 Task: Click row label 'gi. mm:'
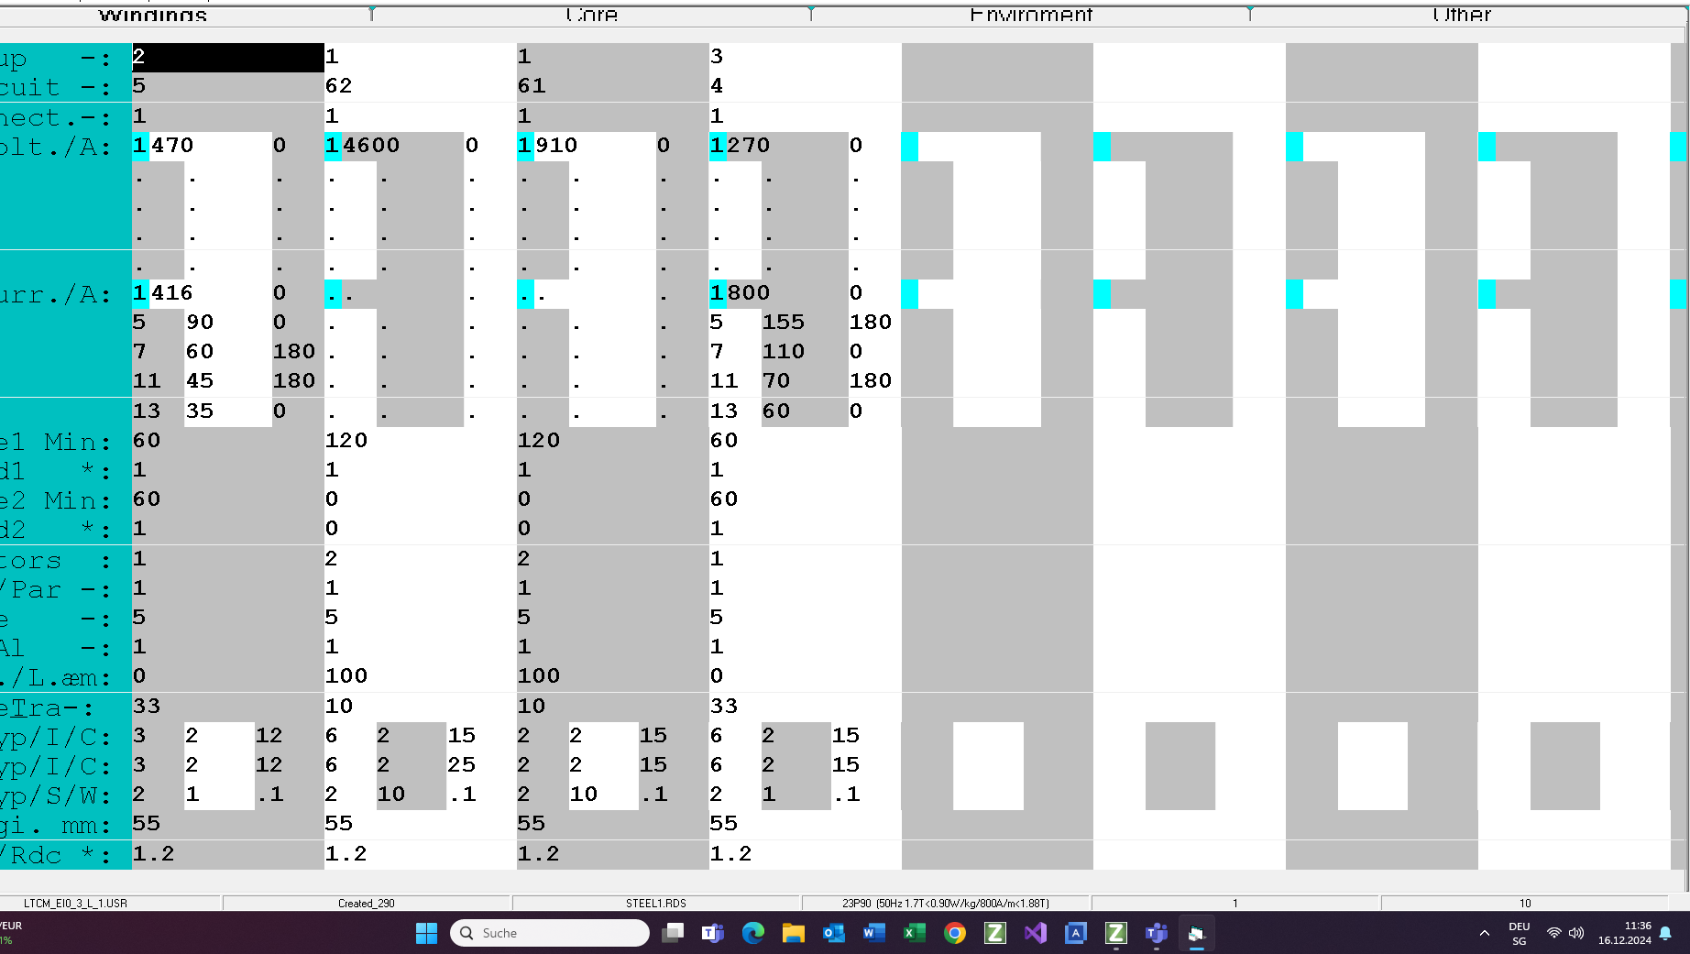point(56,826)
